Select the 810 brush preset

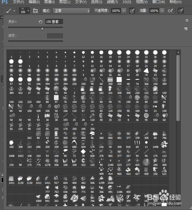(128, 144)
